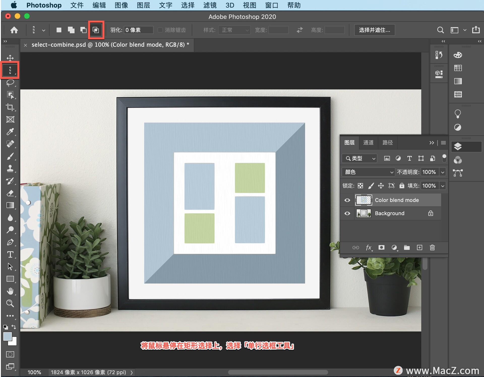Open the 图像 menu
484x377 pixels.
pyautogui.click(x=121, y=5)
